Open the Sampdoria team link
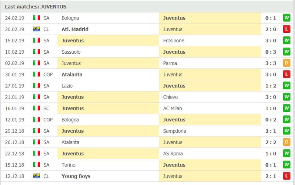295x185 pixels. (x=174, y=131)
